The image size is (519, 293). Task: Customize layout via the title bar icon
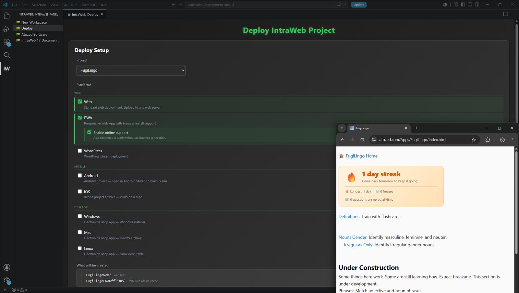point(456,5)
